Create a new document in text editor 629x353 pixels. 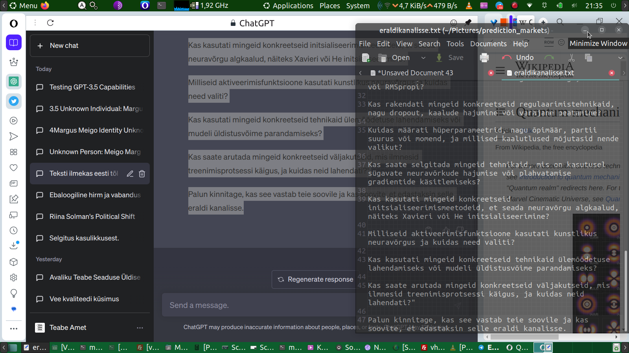click(x=366, y=58)
